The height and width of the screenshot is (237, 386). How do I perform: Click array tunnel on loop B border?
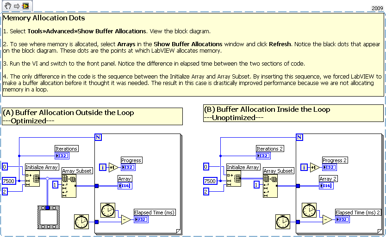[298, 186]
